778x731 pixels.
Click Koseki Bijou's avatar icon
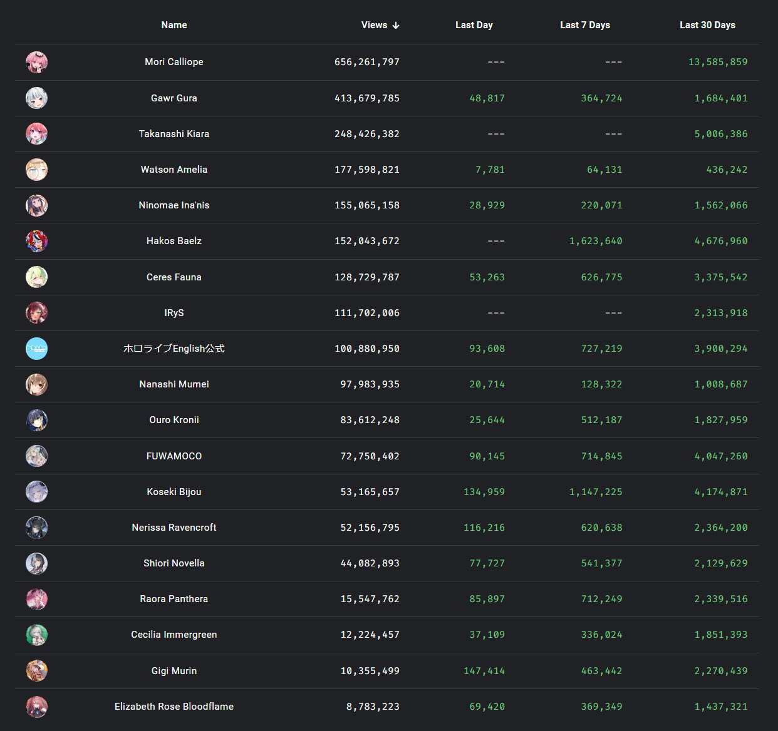click(36, 492)
